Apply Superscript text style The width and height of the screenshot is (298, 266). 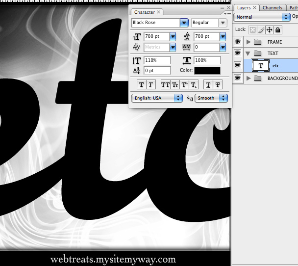click(x=184, y=85)
